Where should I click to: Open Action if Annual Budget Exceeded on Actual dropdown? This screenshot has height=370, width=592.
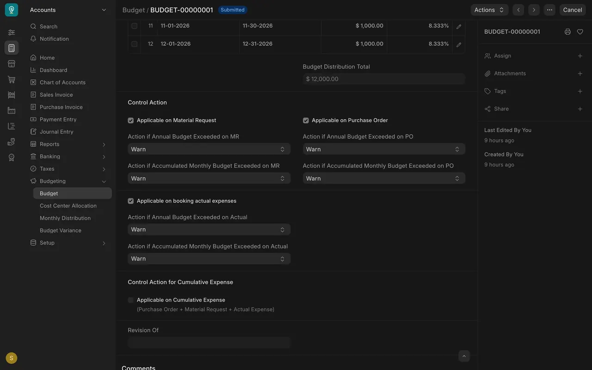tap(209, 230)
